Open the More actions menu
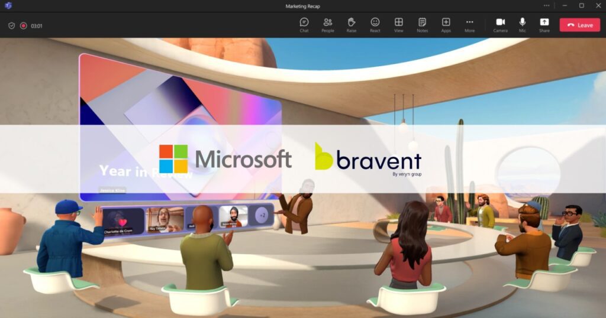606x318 pixels. 469,25
